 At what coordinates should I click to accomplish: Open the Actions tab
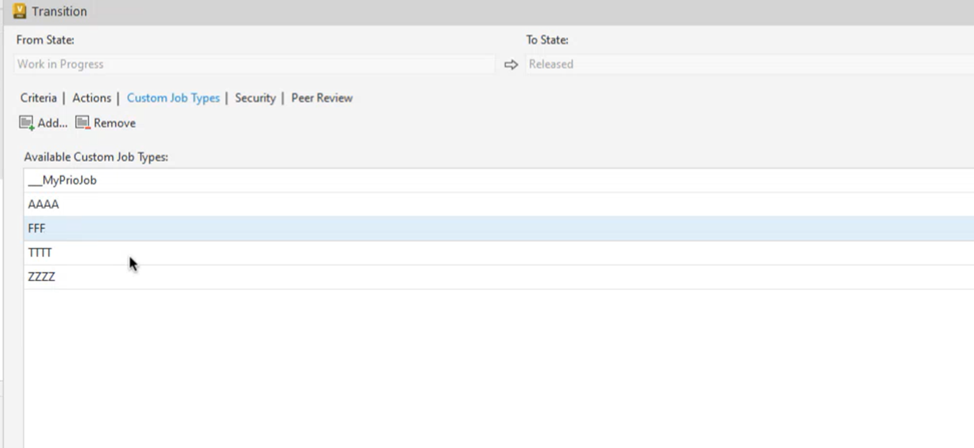91,98
